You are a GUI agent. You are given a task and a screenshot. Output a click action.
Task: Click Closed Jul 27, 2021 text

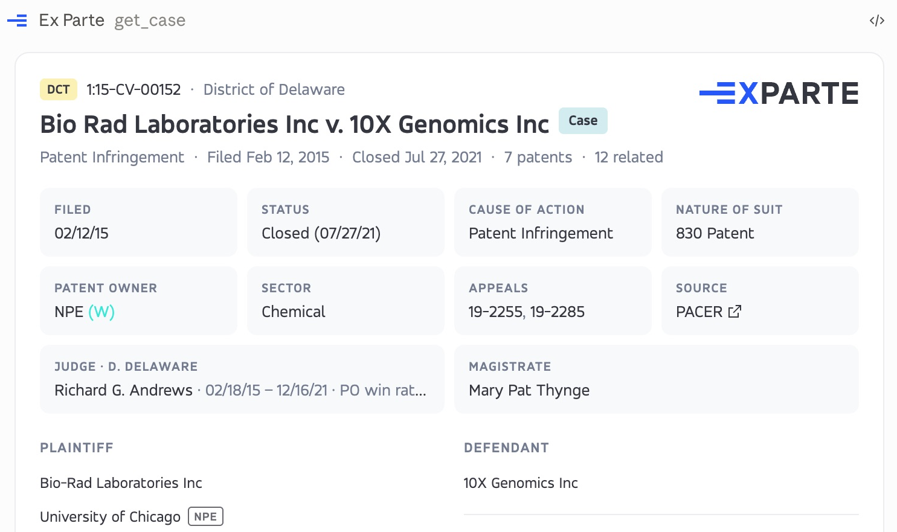(x=417, y=157)
